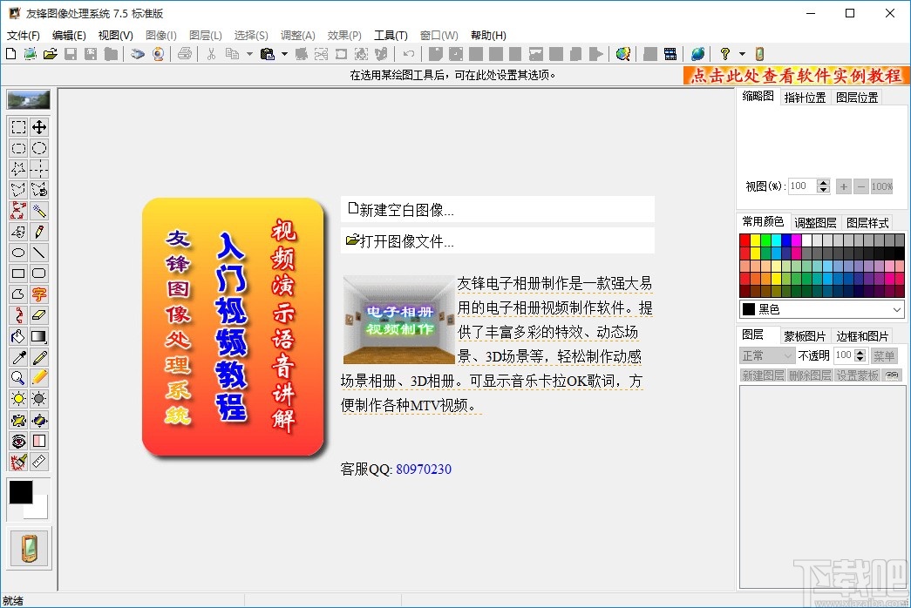Select the red-eye removal eye tool

coord(18,441)
